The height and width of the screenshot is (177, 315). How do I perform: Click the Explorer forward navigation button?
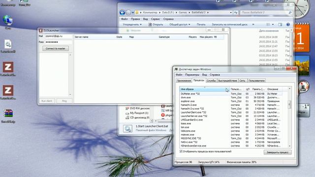pos(128,12)
